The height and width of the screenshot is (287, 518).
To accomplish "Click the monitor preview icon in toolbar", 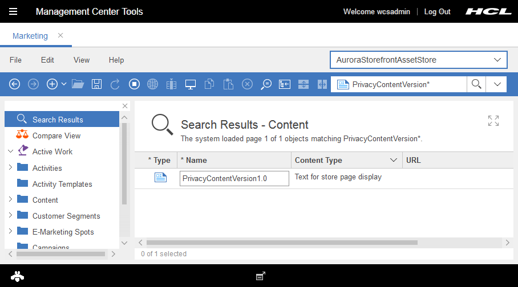I will (191, 84).
